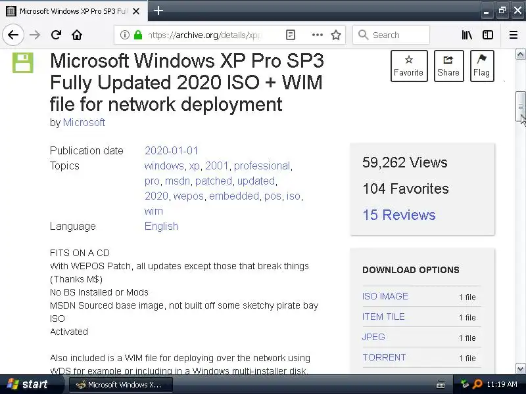This screenshot has height=394, width=526.
Task: Download the JPEG option
Action: tap(373, 337)
